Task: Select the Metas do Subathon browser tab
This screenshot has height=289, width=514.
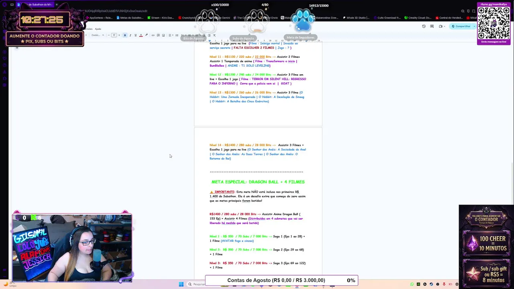Action: coord(35,4)
